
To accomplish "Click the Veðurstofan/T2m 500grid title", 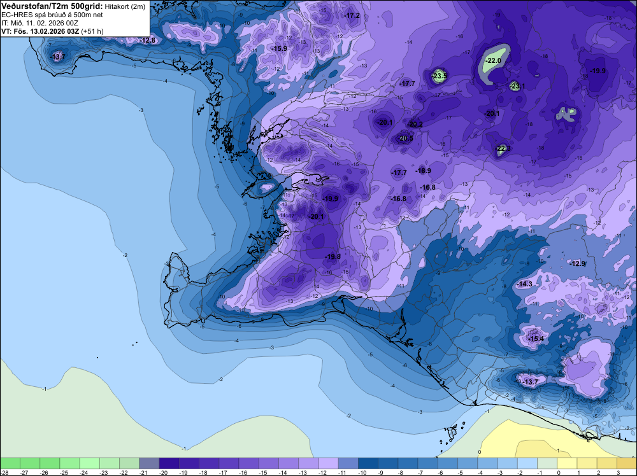I will tap(52, 6).
